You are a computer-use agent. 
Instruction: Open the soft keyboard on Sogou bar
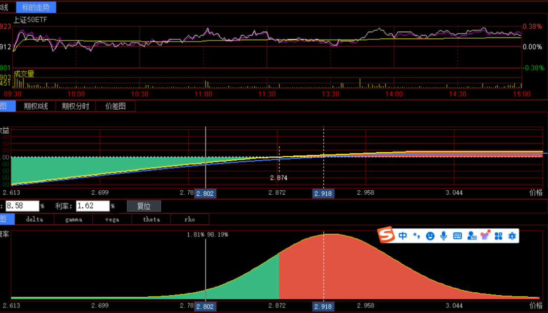[458, 236]
